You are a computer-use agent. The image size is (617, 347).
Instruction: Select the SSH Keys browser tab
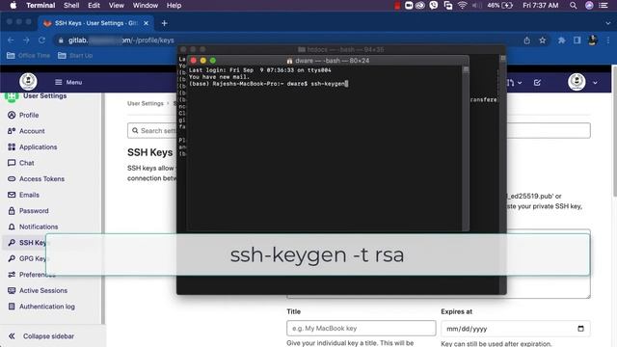[x=96, y=23]
